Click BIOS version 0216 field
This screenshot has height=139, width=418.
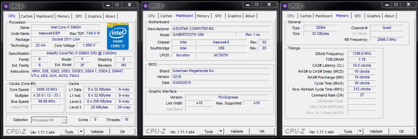221,77
